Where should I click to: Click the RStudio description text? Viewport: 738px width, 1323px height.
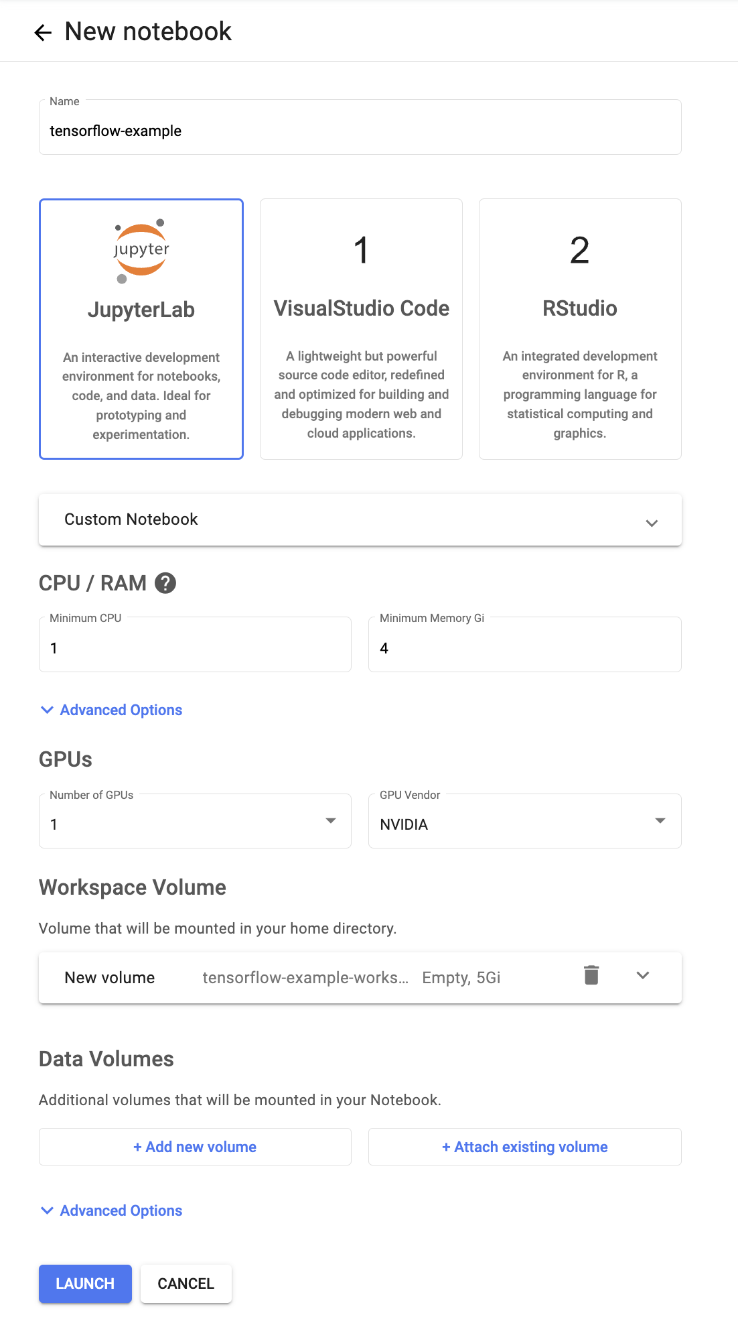point(580,395)
